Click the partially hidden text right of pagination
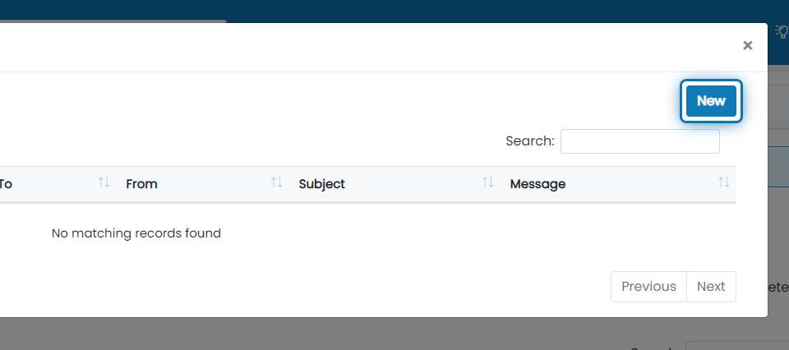The width and height of the screenshot is (789, 350). (x=778, y=287)
